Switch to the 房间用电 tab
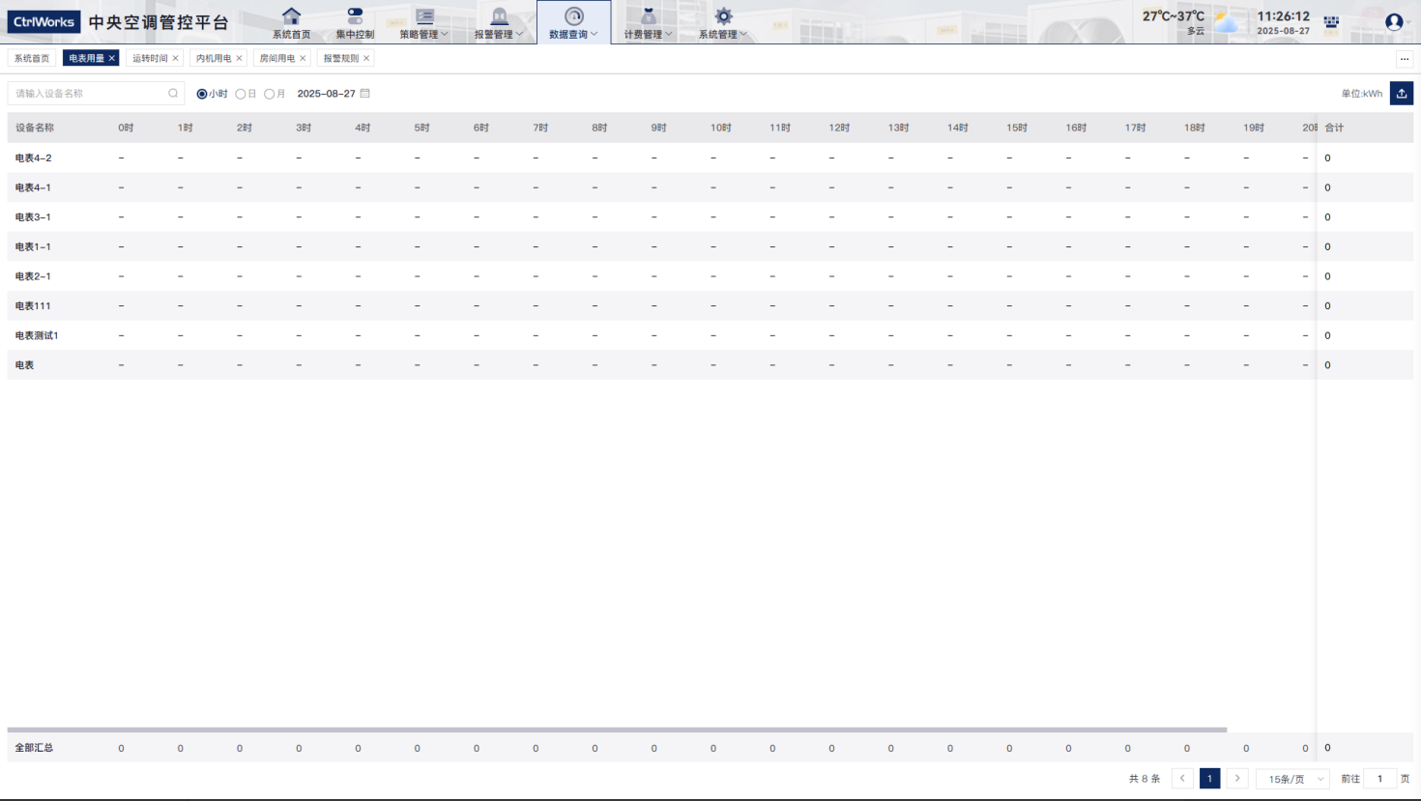Viewport: 1421px width, 801px height. point(276,59)
